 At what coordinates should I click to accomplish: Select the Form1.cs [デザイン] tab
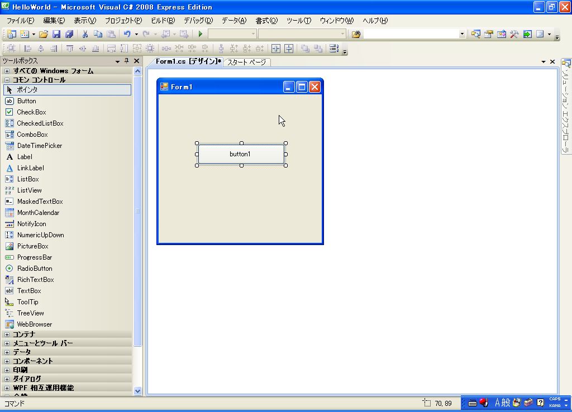(188, 61)
